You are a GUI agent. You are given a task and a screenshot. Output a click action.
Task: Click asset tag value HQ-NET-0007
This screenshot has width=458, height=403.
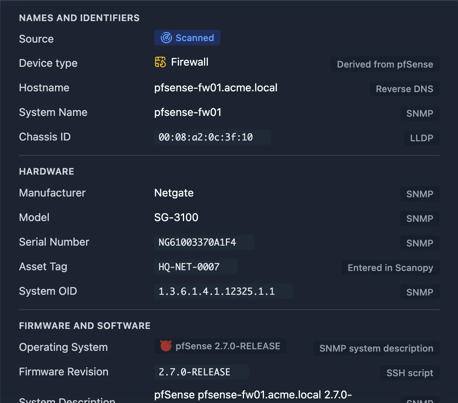[196, 266]
